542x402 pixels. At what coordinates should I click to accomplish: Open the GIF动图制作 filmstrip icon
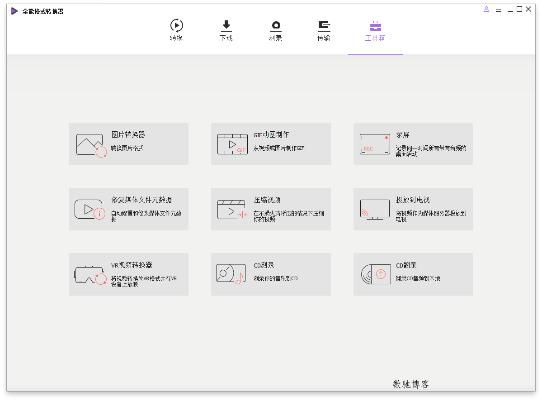tap(233, 144)
